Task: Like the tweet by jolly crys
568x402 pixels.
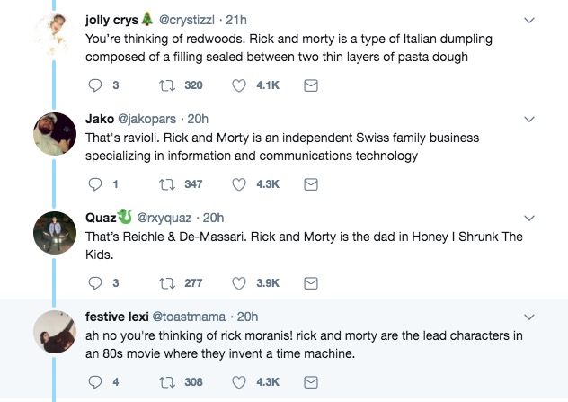Action: (x=240, y=85)
